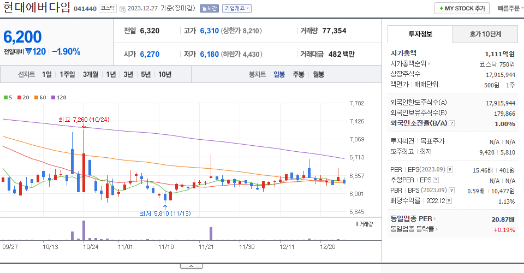Click the 실시간 badge

(x=209, y=8)
